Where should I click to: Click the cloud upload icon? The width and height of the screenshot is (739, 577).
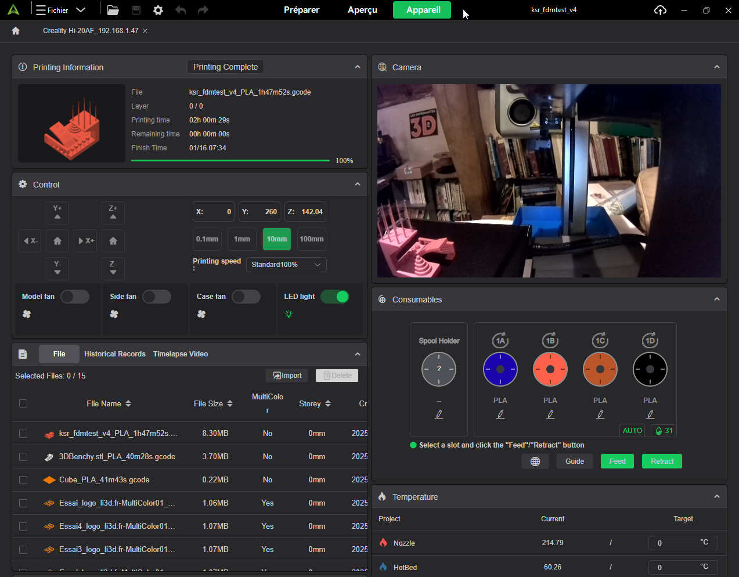(660, 10)
